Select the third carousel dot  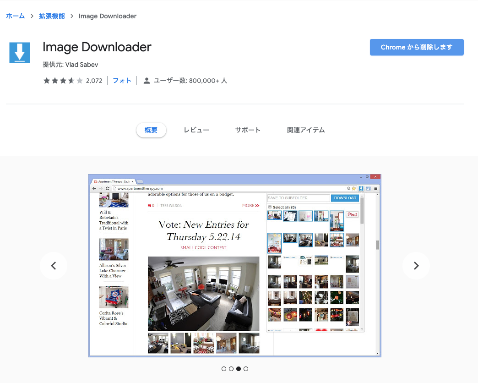pyautogui.click(x=239, y=369)
